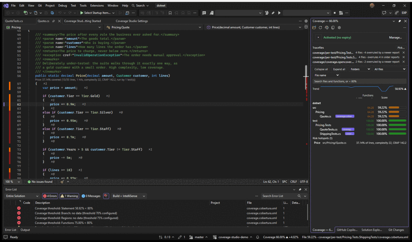Screen dimensions: 412x242
Task: Select the ShippingTests.cs row in coverage tree
Action: coord(359,134)
